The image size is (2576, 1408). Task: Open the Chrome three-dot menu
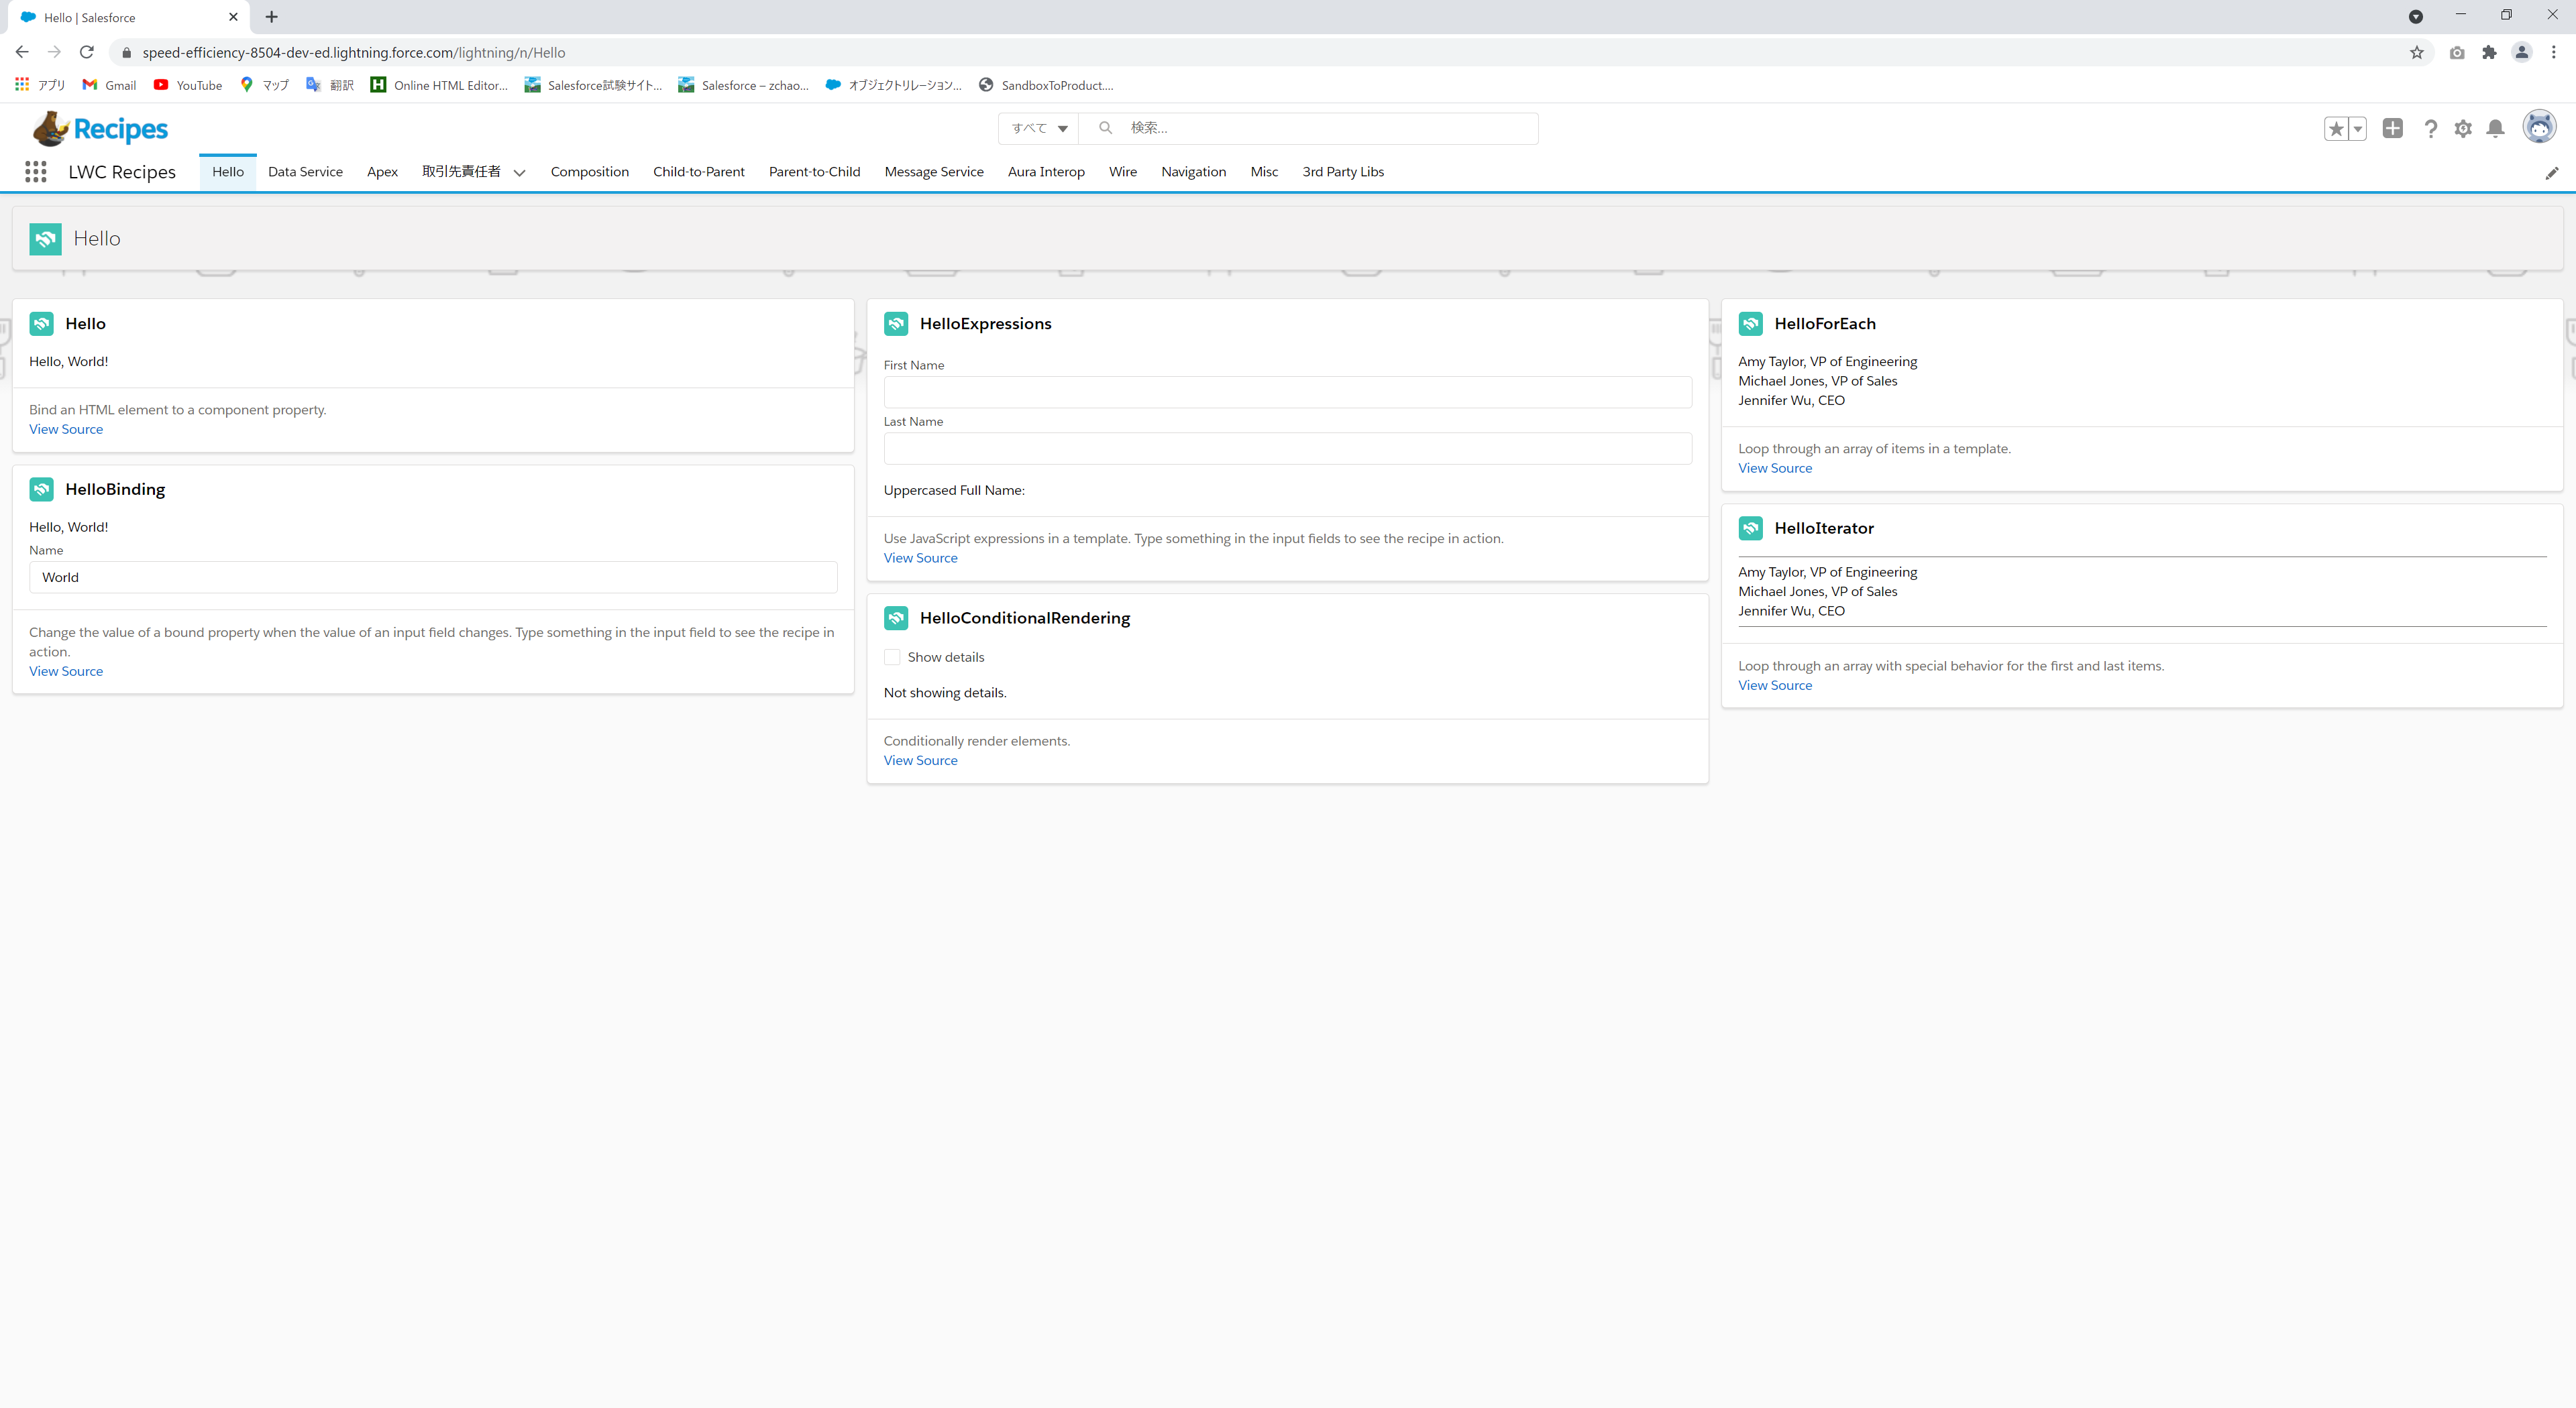(x=2553, y=52)
